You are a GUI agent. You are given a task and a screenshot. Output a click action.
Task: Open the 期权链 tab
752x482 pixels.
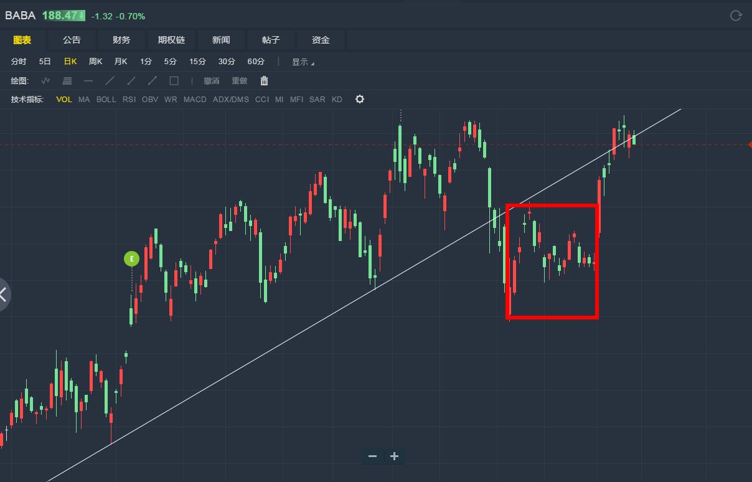point(171,40)
